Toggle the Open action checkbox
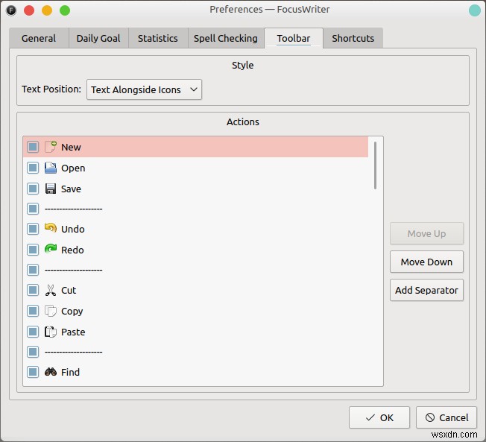Viewport: 486px width, 442px height. (x=33, y=168)
